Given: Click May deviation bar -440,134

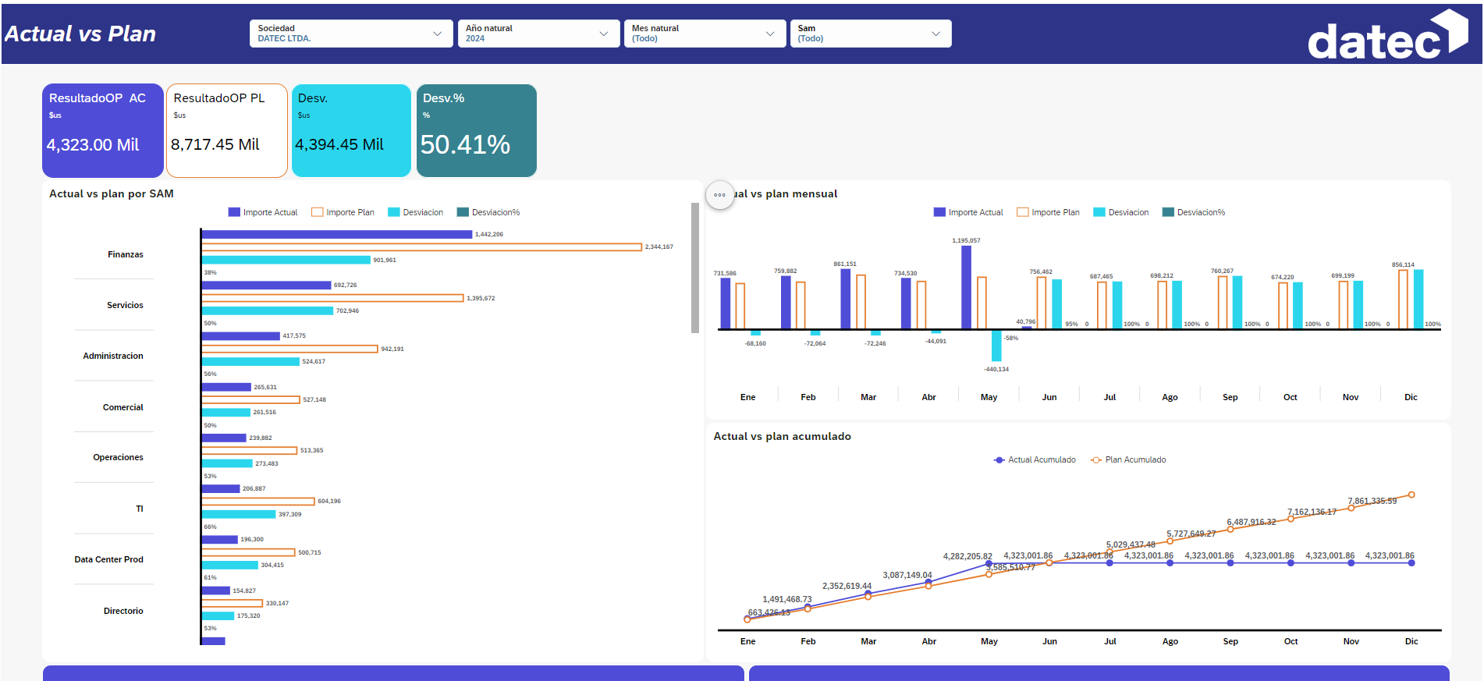Looking at the screenshot, I should [x=996, y=346].
